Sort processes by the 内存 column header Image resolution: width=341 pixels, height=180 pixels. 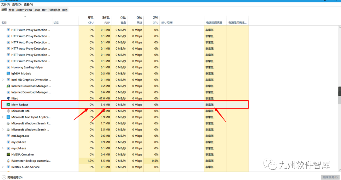[103, 20]
